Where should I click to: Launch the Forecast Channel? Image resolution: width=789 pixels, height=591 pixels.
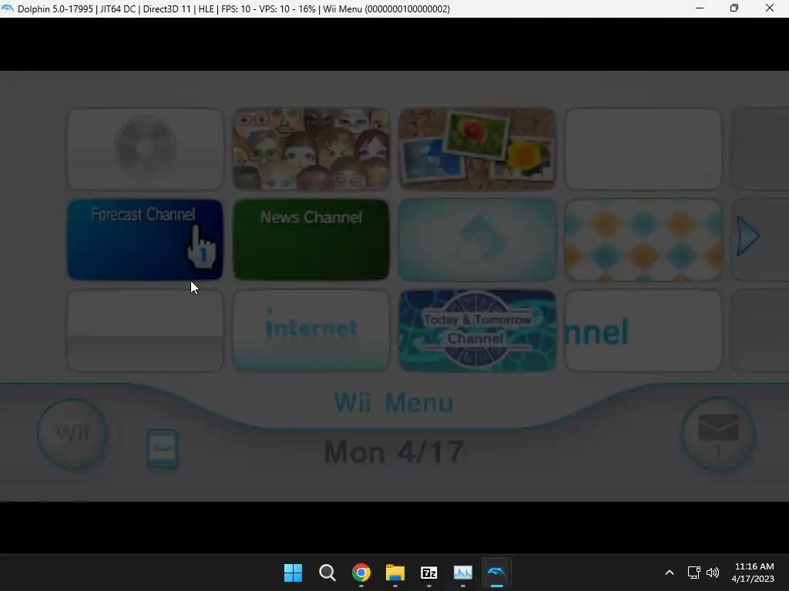click(x=146, y=239)
